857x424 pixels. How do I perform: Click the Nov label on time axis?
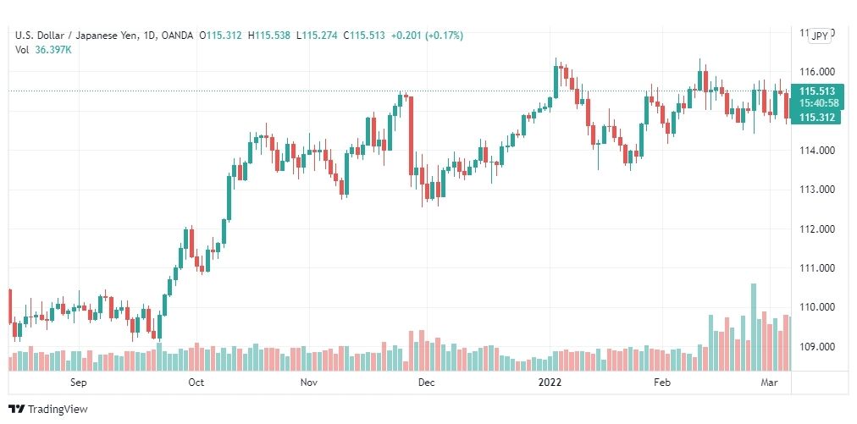pos(309,382)
